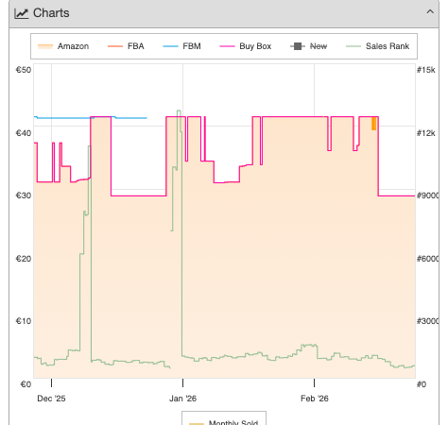The width and height of the screenshot is (448, 425).
Task: Click the €40 price axis label
Action: pyautogui.click(x=24, y=133)
